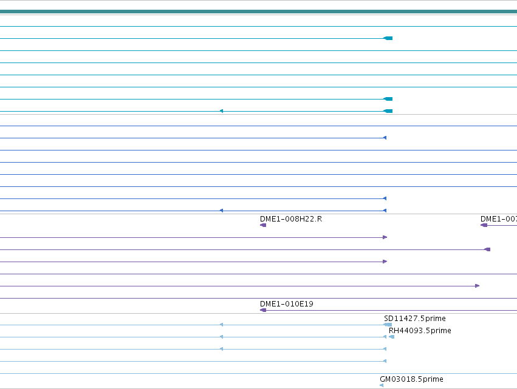Click the purple arrow glyph below DME1-008H22.R
Viewport: 517px width, 389px height.
pos(263,225)
